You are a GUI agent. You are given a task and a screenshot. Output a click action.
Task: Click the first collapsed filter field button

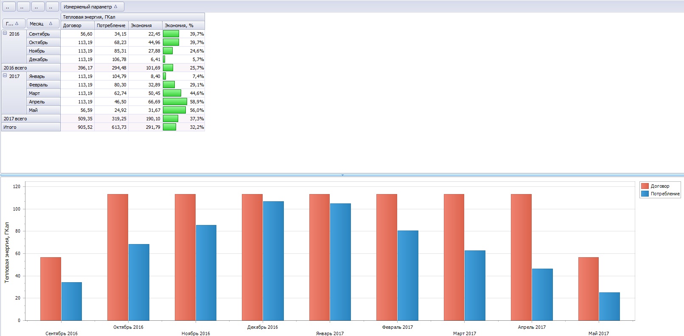coord(9,7)
